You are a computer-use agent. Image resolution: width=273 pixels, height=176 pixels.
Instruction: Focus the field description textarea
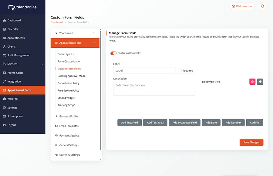click(154, 89)
